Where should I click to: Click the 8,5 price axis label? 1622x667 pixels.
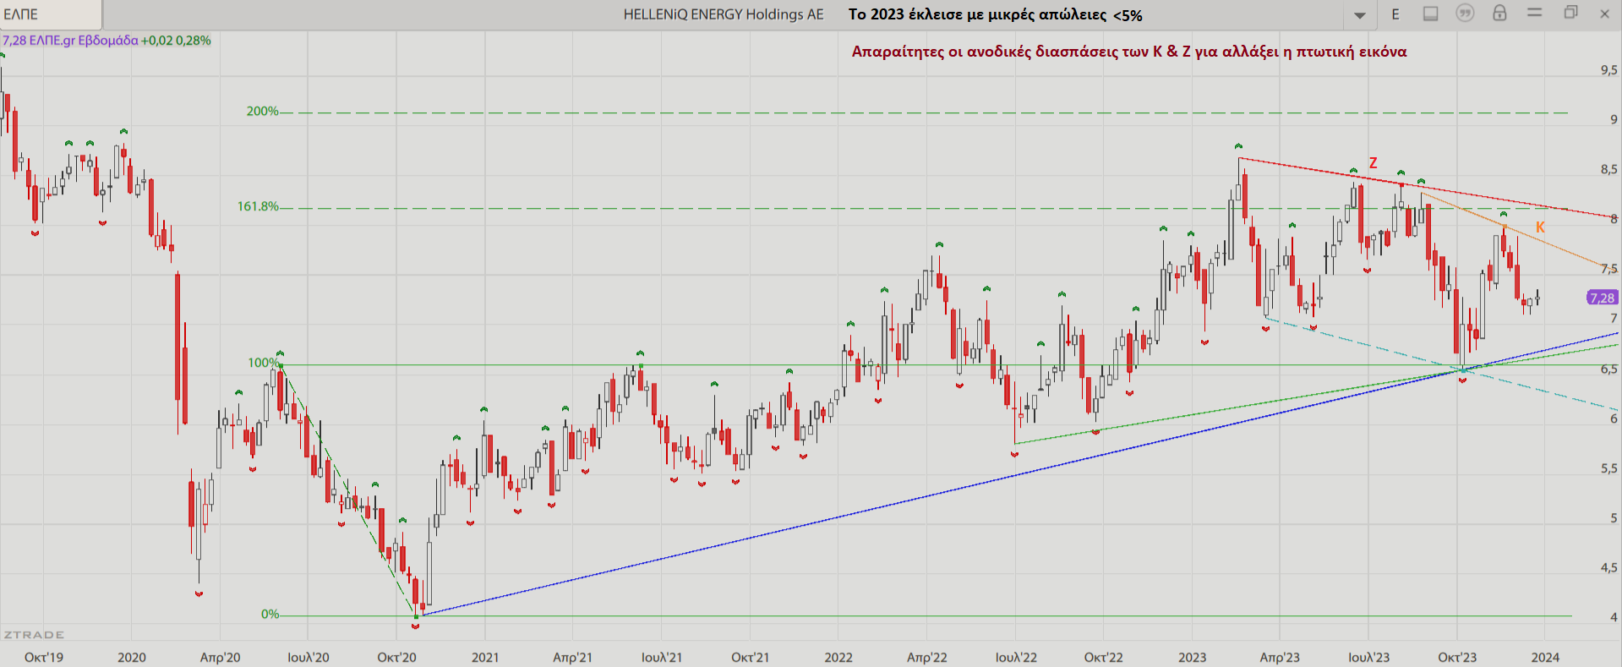pyautogui.click(x=1608, y=169)
